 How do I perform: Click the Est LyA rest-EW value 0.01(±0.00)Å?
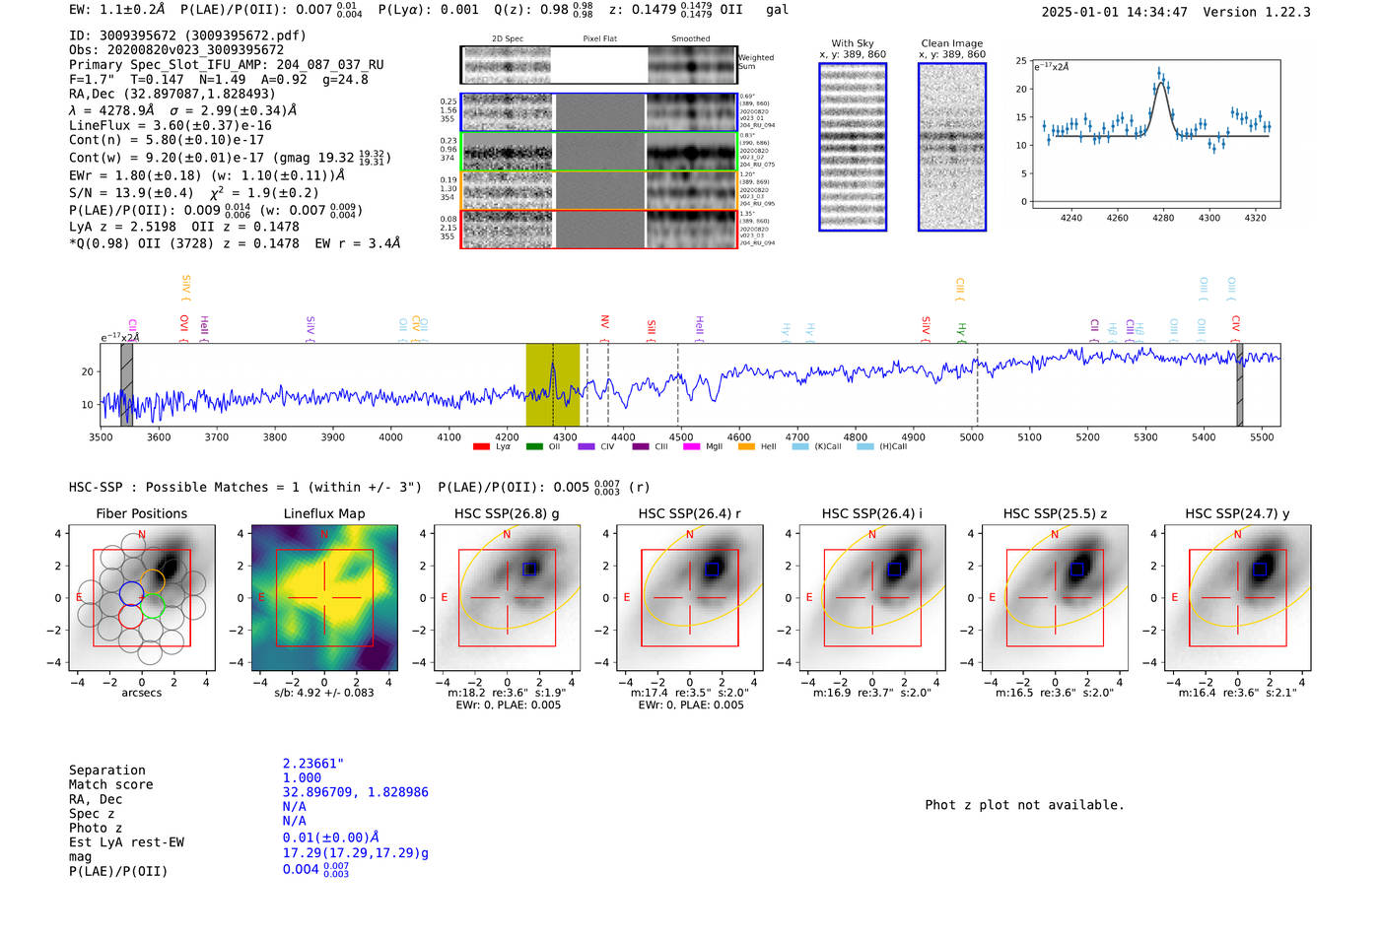pos(331,838)
